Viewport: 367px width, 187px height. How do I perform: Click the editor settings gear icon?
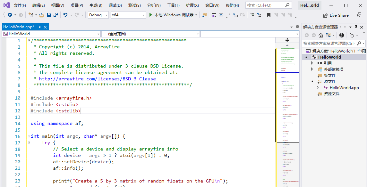coord(297,27)
